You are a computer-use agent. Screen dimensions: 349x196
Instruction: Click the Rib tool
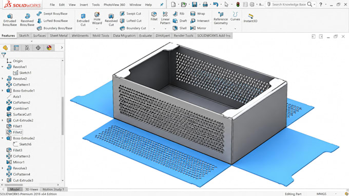pyautogui.click(x=179, y=13)
